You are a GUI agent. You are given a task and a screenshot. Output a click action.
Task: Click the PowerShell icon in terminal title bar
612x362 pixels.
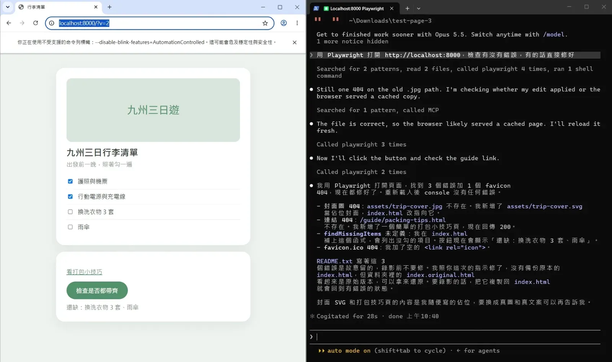[x=316, y=8]
